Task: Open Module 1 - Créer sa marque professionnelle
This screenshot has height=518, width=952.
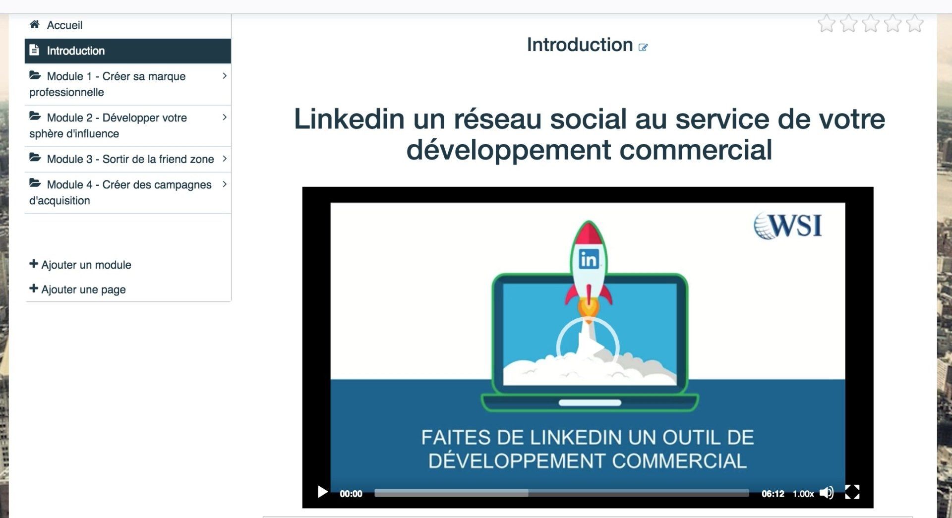Action: pyautogui.click(x=128, y=84)
